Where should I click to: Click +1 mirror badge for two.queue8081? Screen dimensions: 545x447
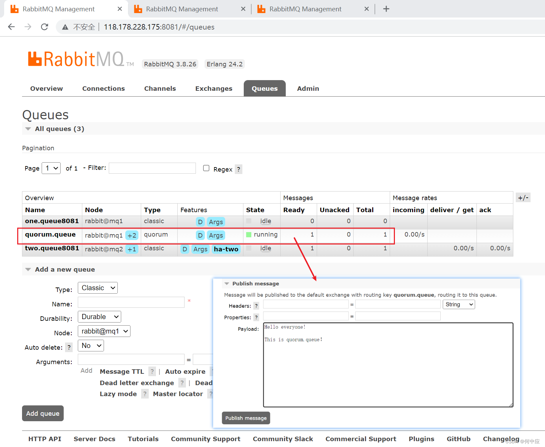point(132,249)
